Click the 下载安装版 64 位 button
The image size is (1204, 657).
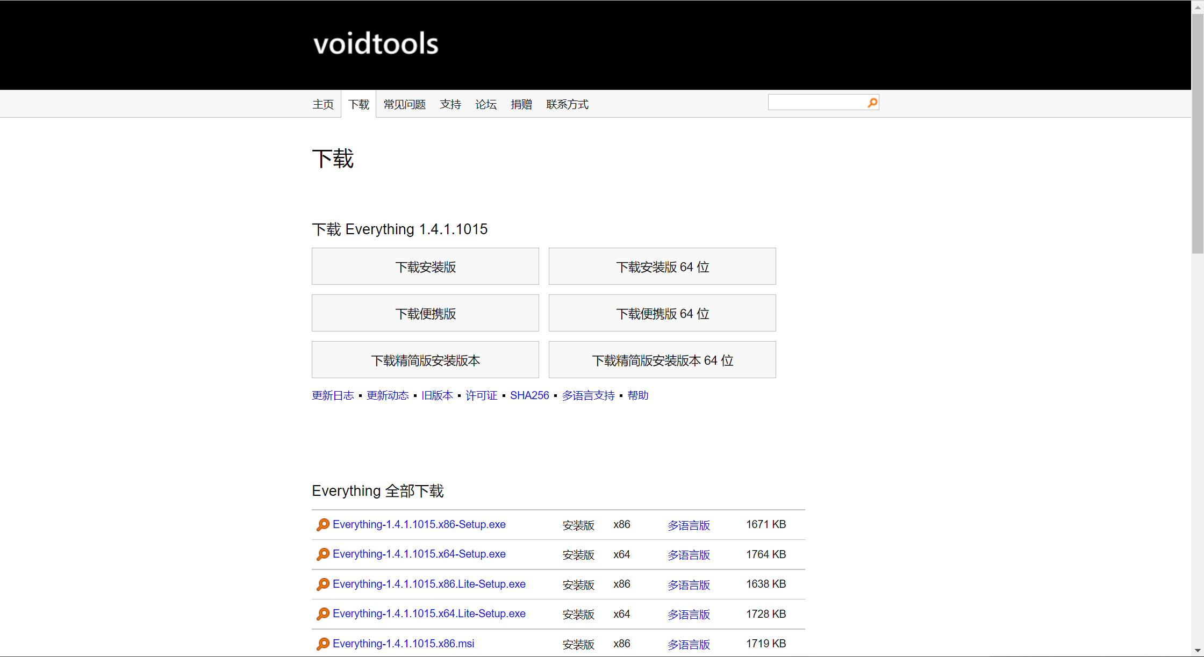coord(662,266)
